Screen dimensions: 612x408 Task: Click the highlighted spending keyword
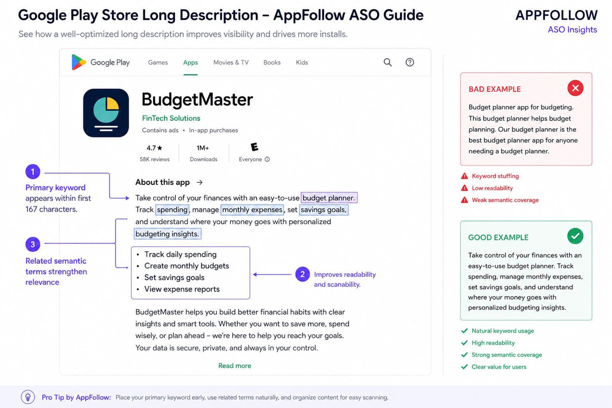(172, 209)
